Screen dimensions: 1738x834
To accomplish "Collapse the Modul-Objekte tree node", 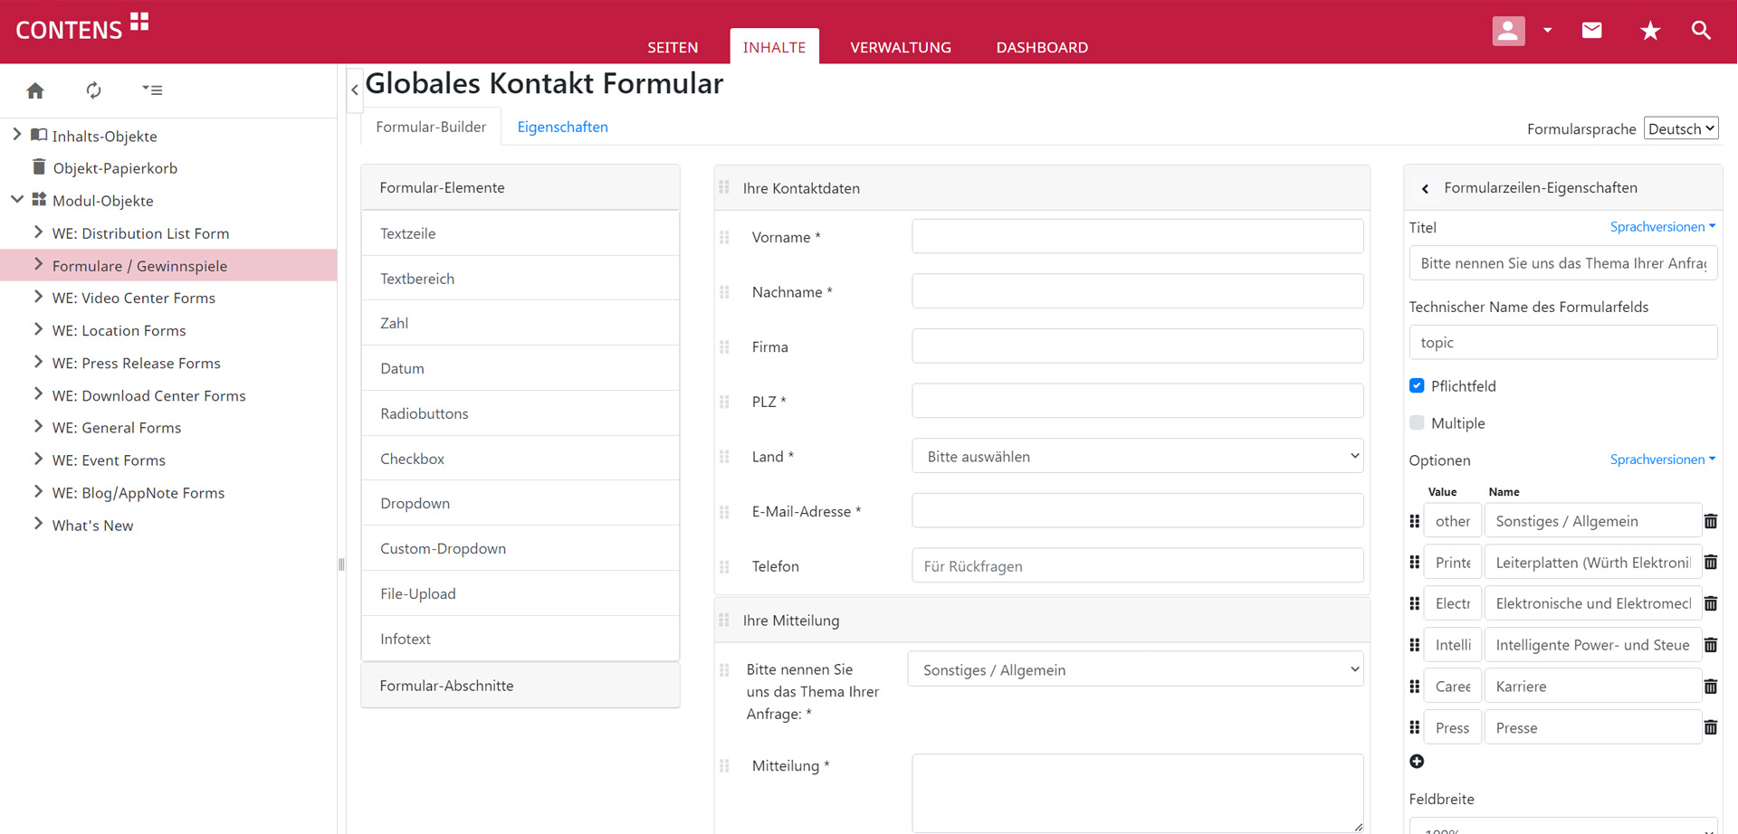I will click(x=17, y=200).
